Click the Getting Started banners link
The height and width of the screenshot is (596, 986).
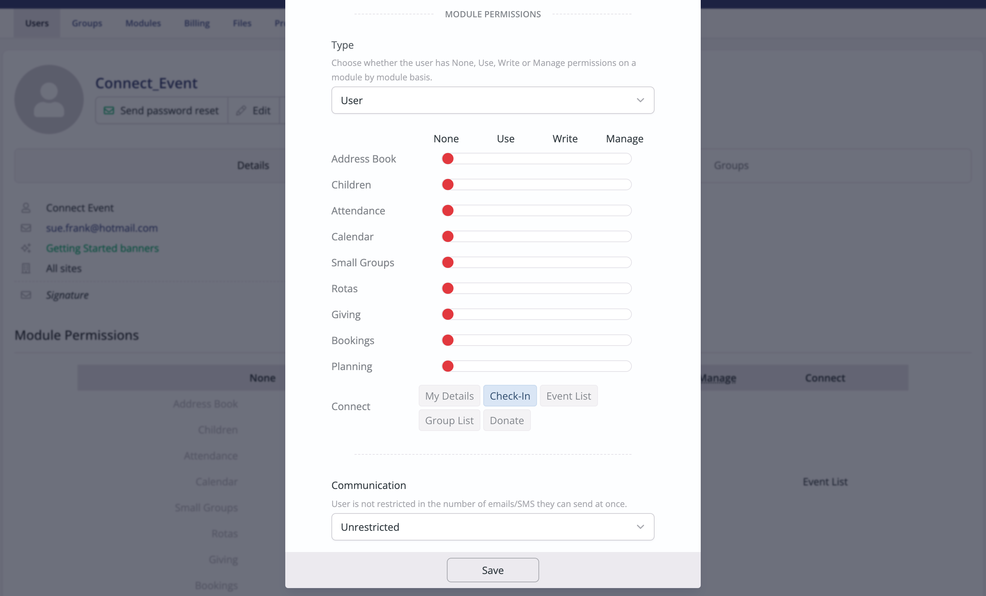pyautogui.click(x=102, y=248)
